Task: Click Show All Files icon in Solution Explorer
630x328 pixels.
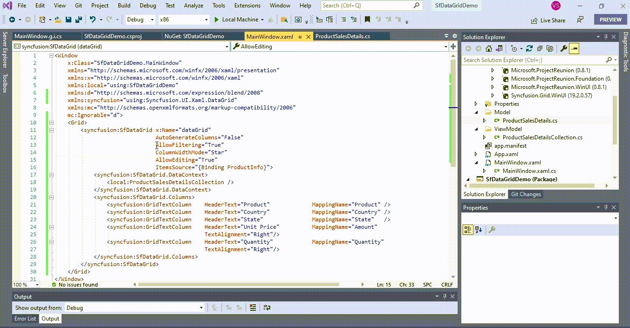Action: coord(550,48)
